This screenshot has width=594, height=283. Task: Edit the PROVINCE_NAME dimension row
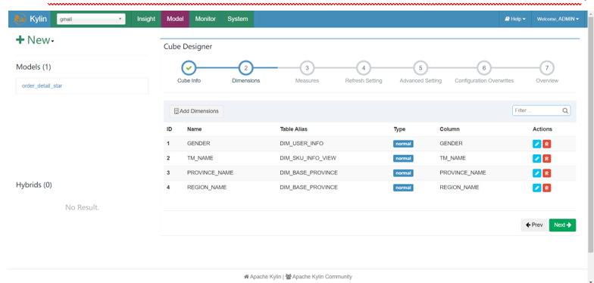pyautogui.click(x=536, y=173)
